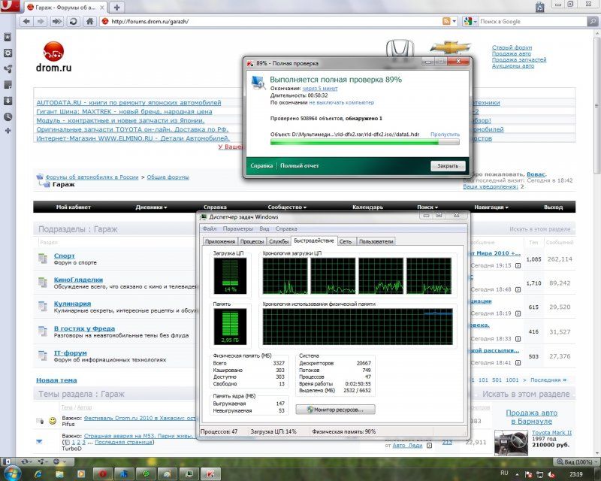Click the Toyota Mark II car thumbnail

click(511, 443)
